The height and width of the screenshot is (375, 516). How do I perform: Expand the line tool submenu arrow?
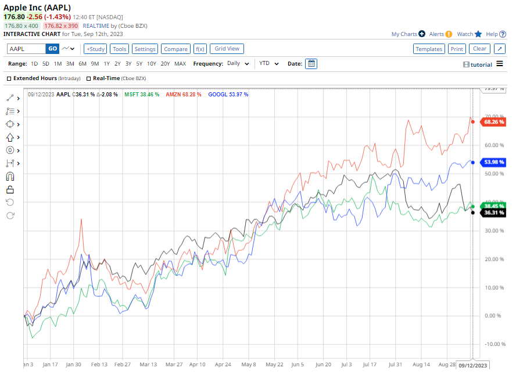point(19,98)
